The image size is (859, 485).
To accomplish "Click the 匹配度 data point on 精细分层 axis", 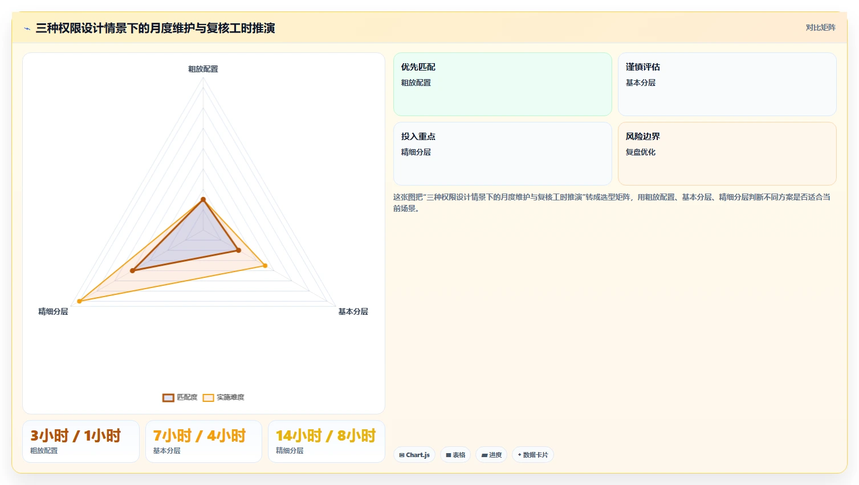I will coord(132,270).
